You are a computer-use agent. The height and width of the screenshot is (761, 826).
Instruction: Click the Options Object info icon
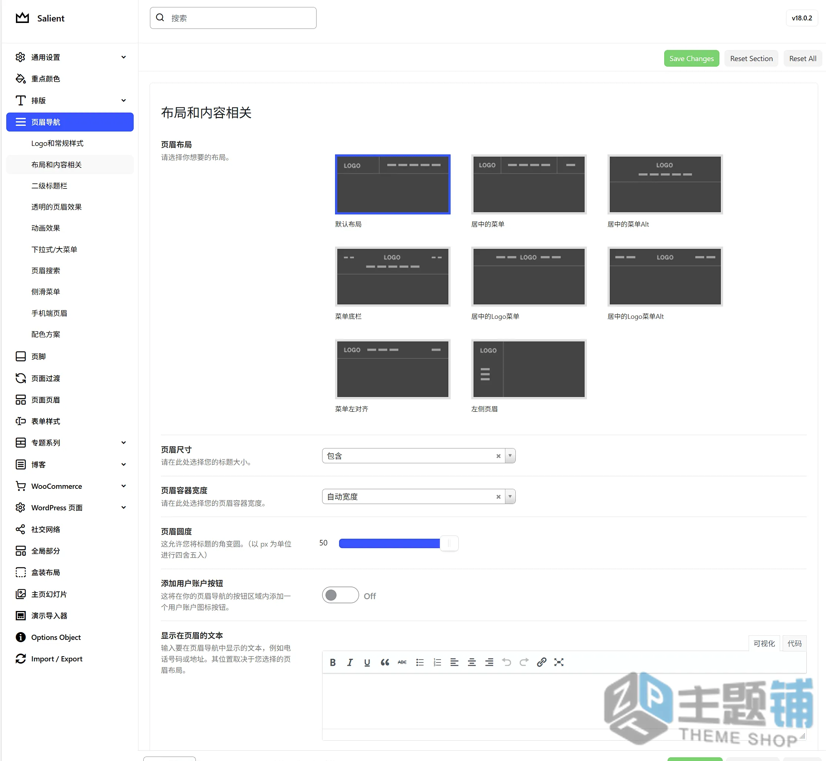click(21, 637)
